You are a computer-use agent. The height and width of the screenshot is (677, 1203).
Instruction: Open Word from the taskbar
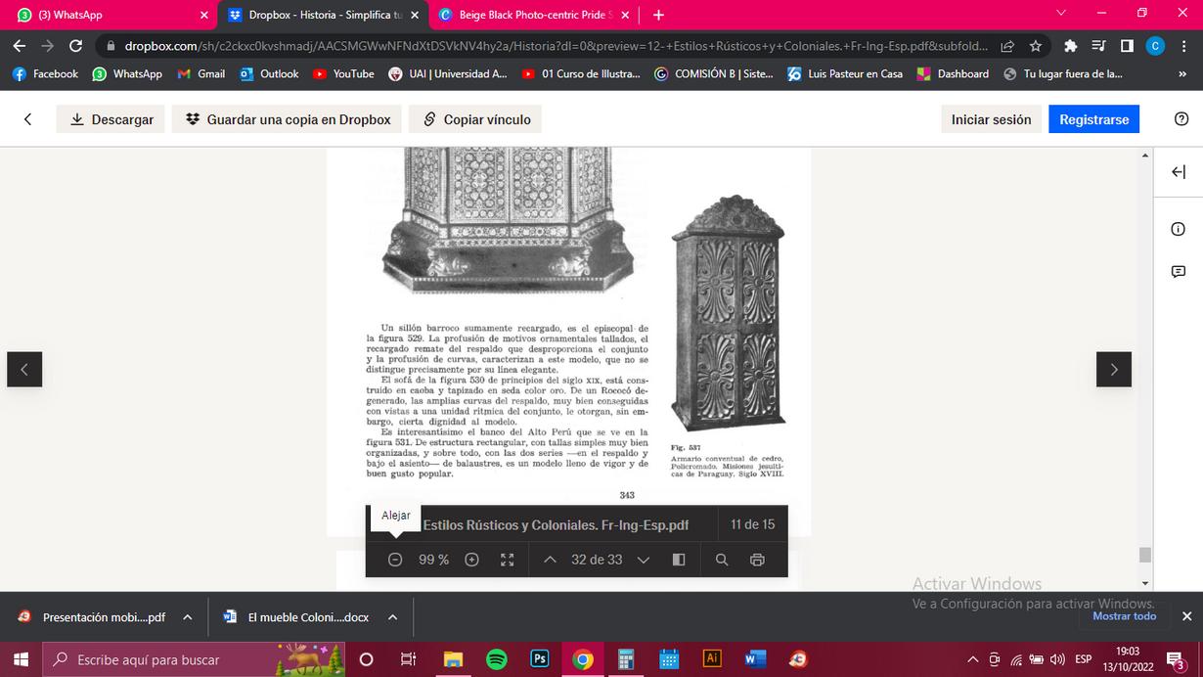[x=755, y=659]
